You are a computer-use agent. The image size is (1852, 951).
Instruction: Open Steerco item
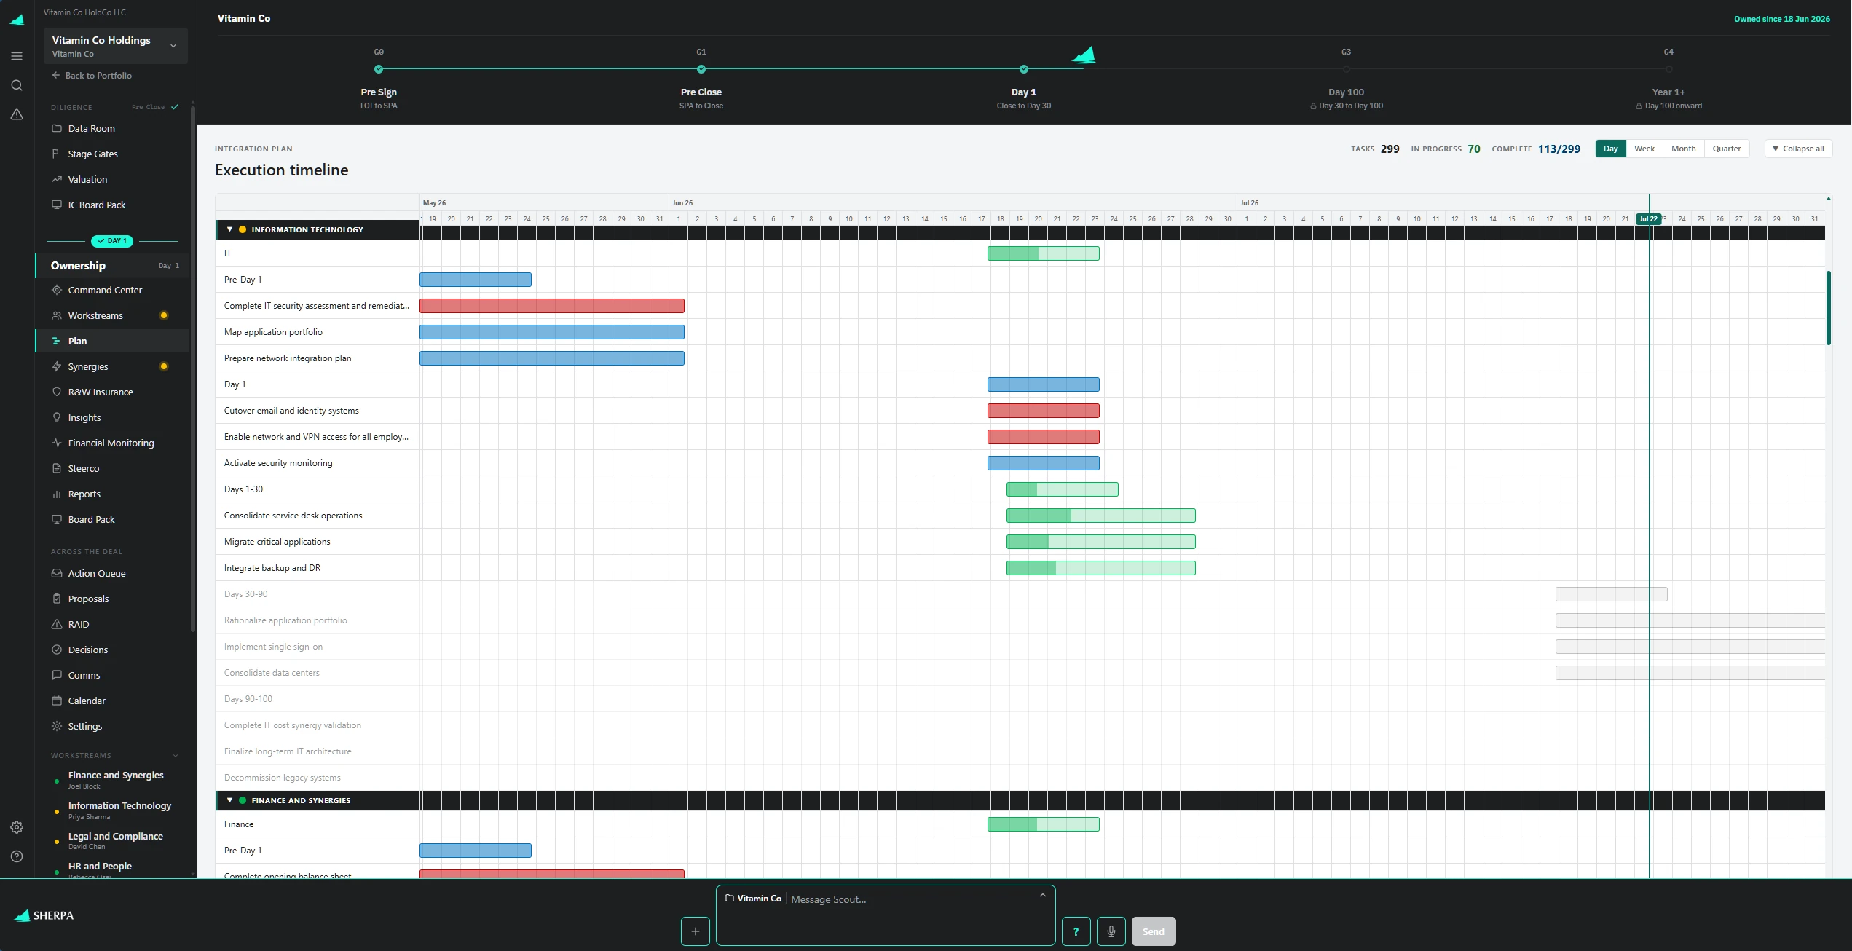point(112,468)
